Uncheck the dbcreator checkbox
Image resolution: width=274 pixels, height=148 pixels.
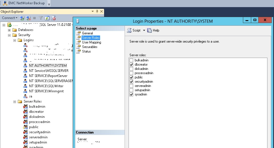pyautogui.click(x=131, y=64)
